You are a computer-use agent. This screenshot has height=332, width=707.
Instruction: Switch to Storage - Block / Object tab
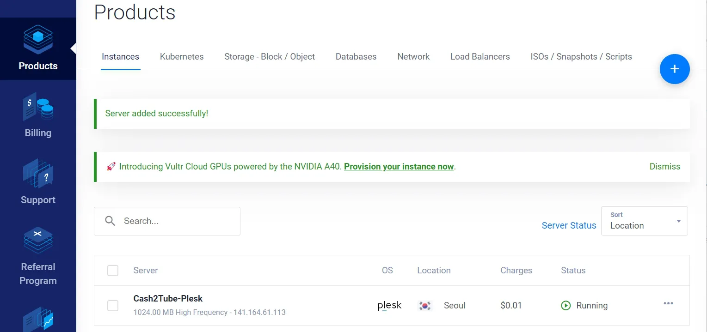point(270,57)
